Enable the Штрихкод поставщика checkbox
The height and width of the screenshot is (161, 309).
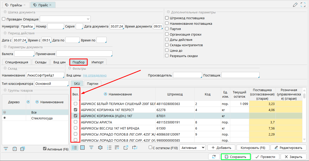tap(167, 18)
